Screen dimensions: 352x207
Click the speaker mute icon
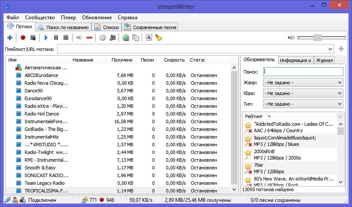(291, 37)
